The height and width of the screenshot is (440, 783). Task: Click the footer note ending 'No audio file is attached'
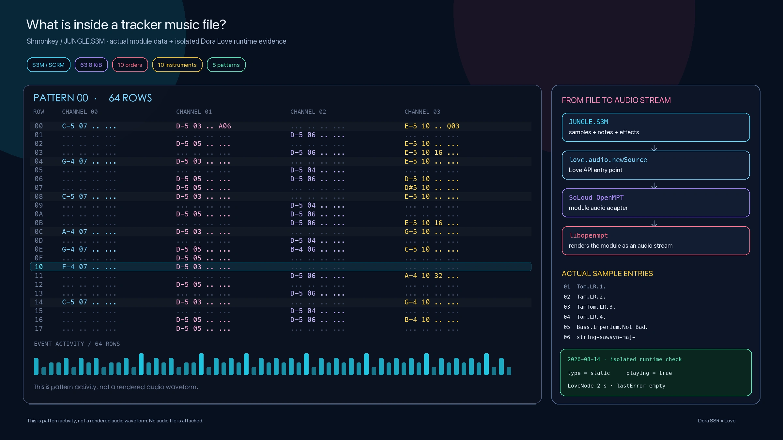pos(115,421)
